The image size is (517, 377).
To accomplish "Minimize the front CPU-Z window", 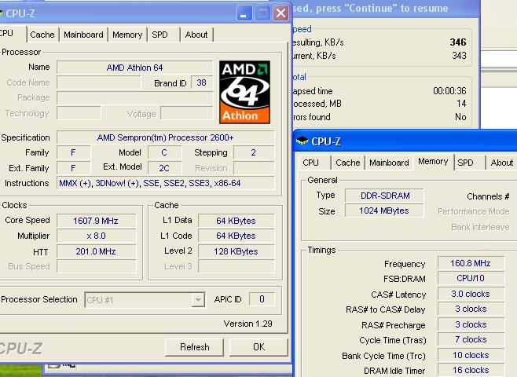I will [244, 13].
